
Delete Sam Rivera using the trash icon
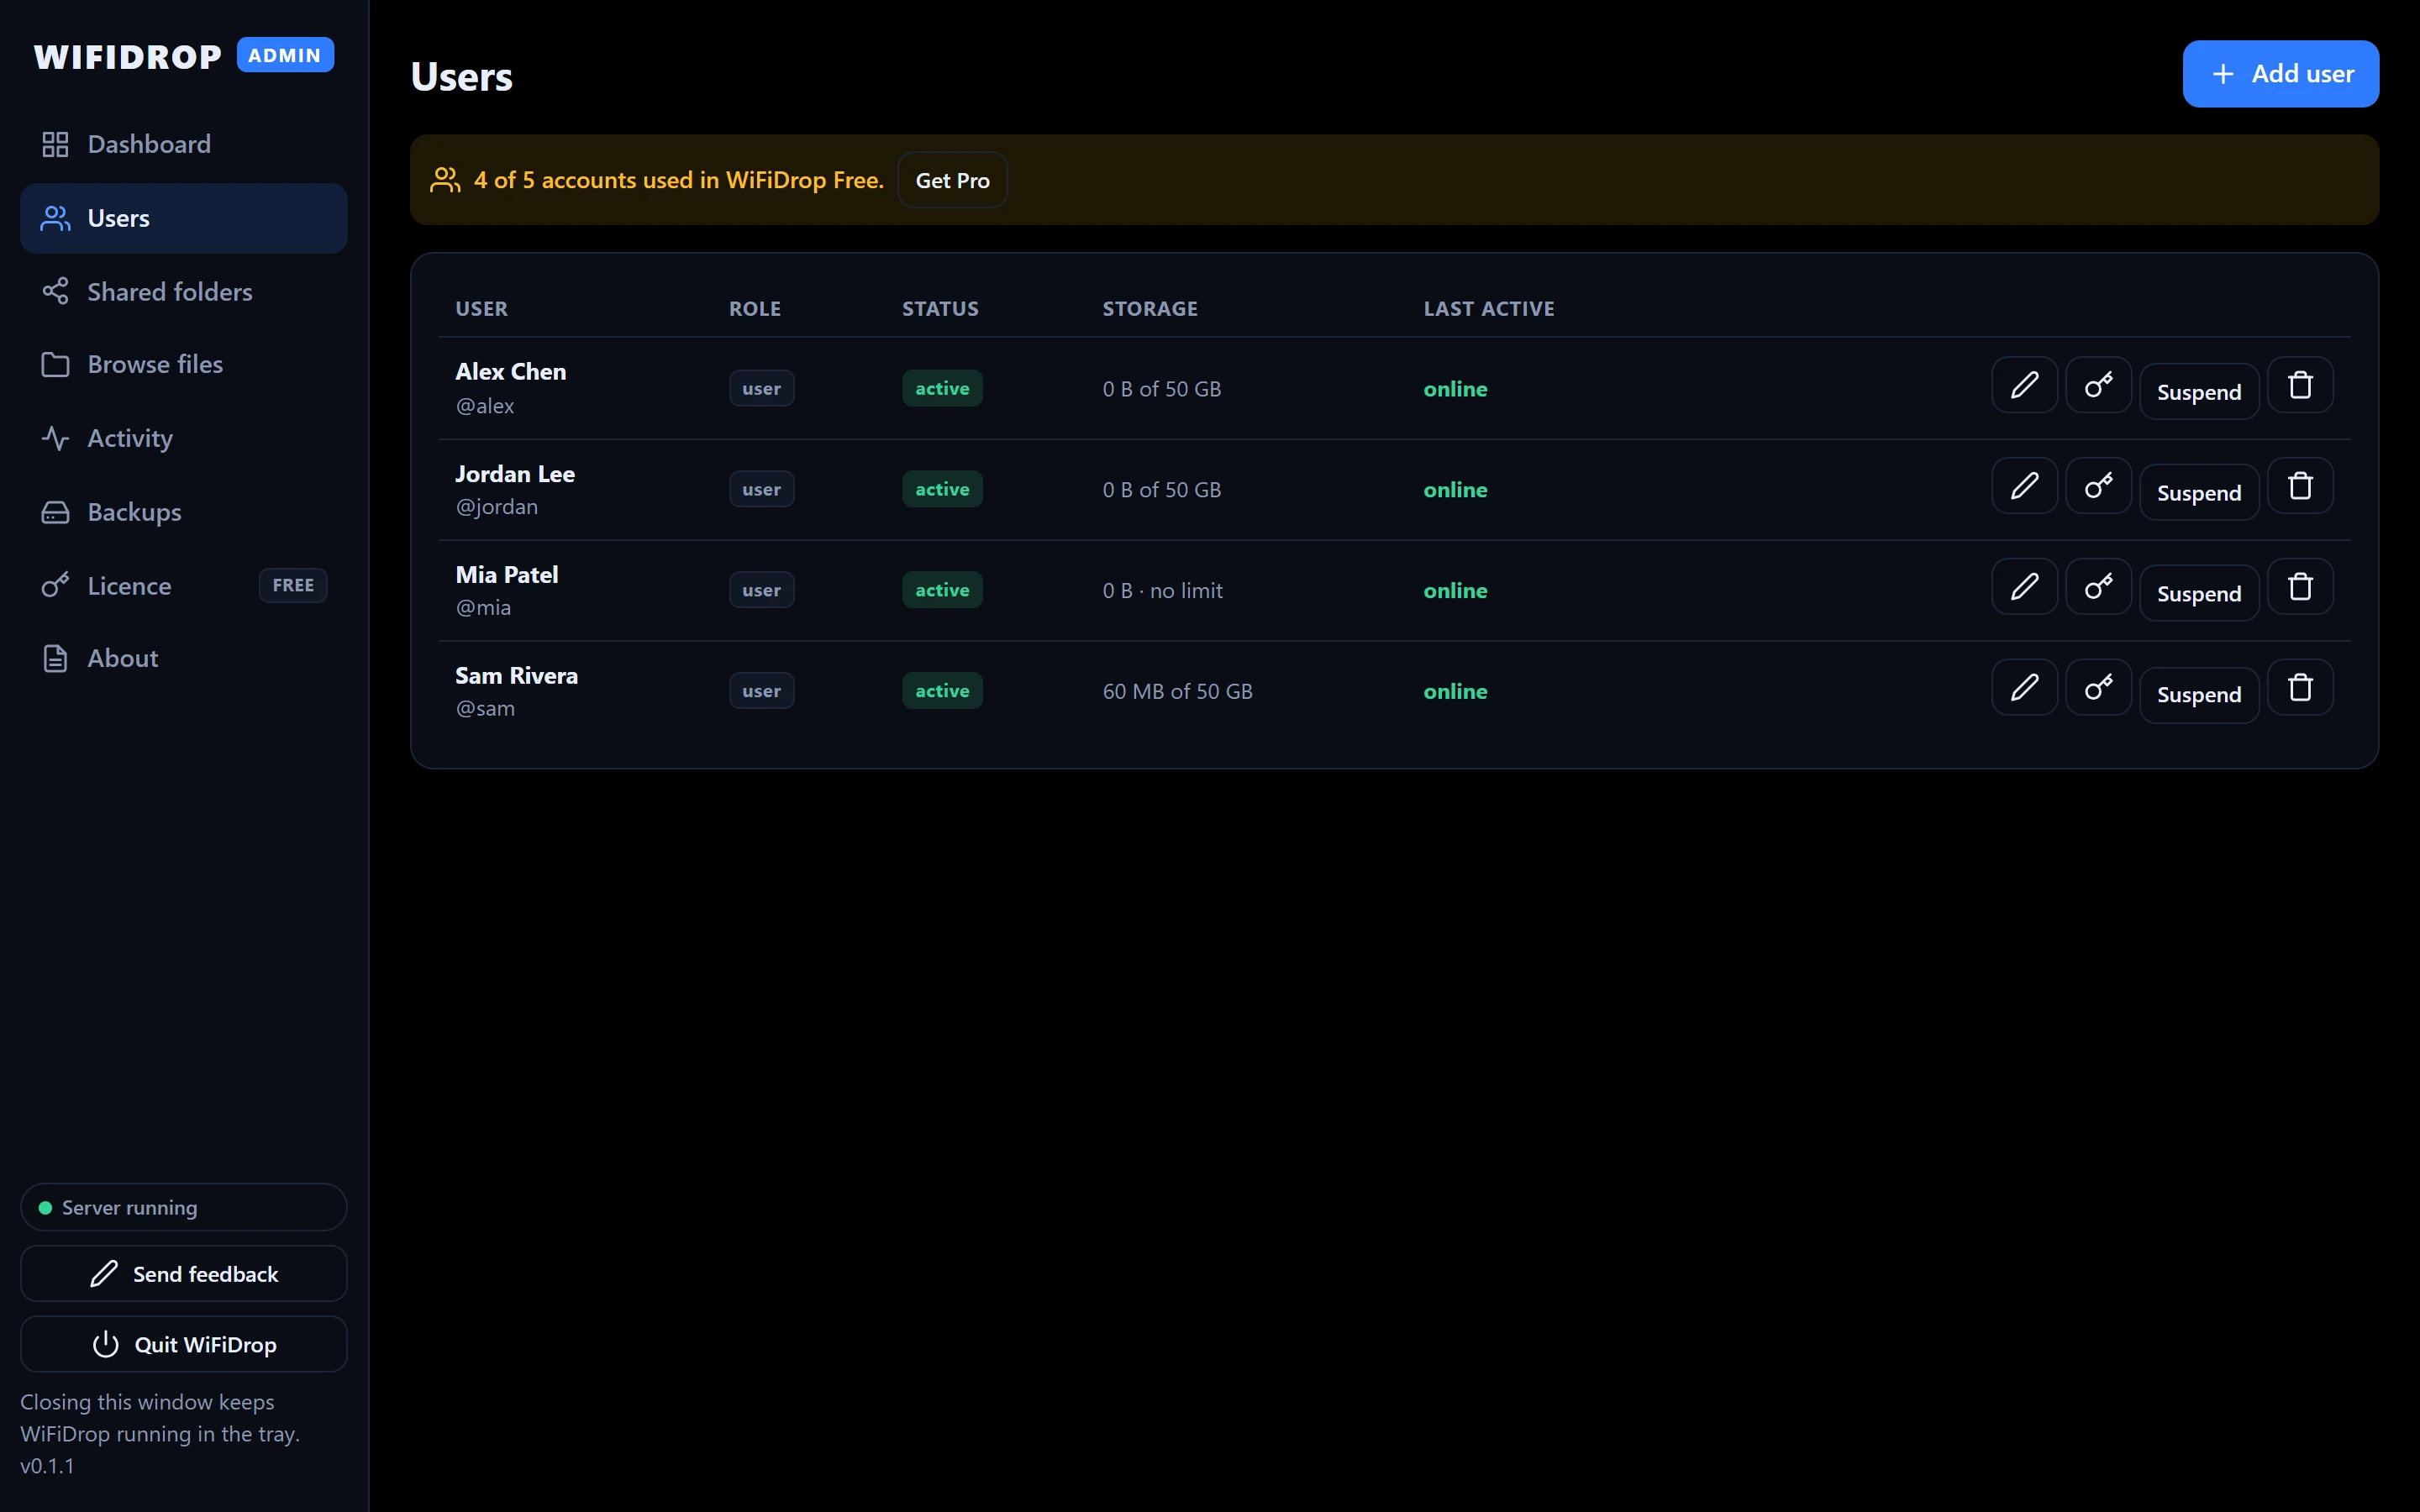tap(2300, 688)
